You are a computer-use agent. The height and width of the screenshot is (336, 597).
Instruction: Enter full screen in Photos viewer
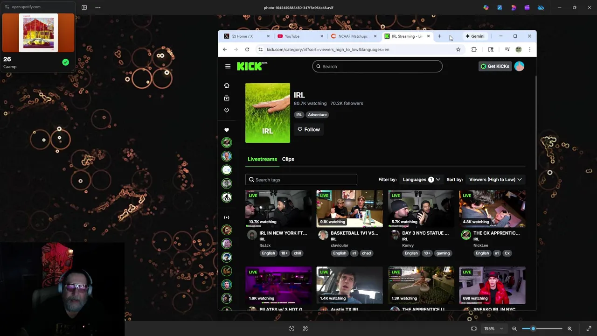(x=589, y=329)
